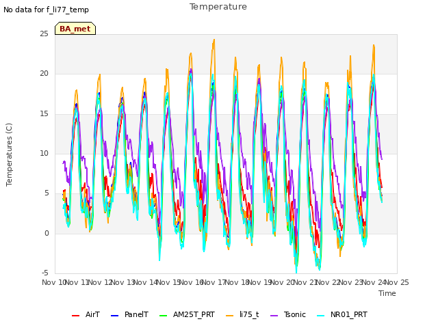This screenshot has width=438, height=328.
Task: Click the blue PanelT legend swatch
Action: click(115, 316)
